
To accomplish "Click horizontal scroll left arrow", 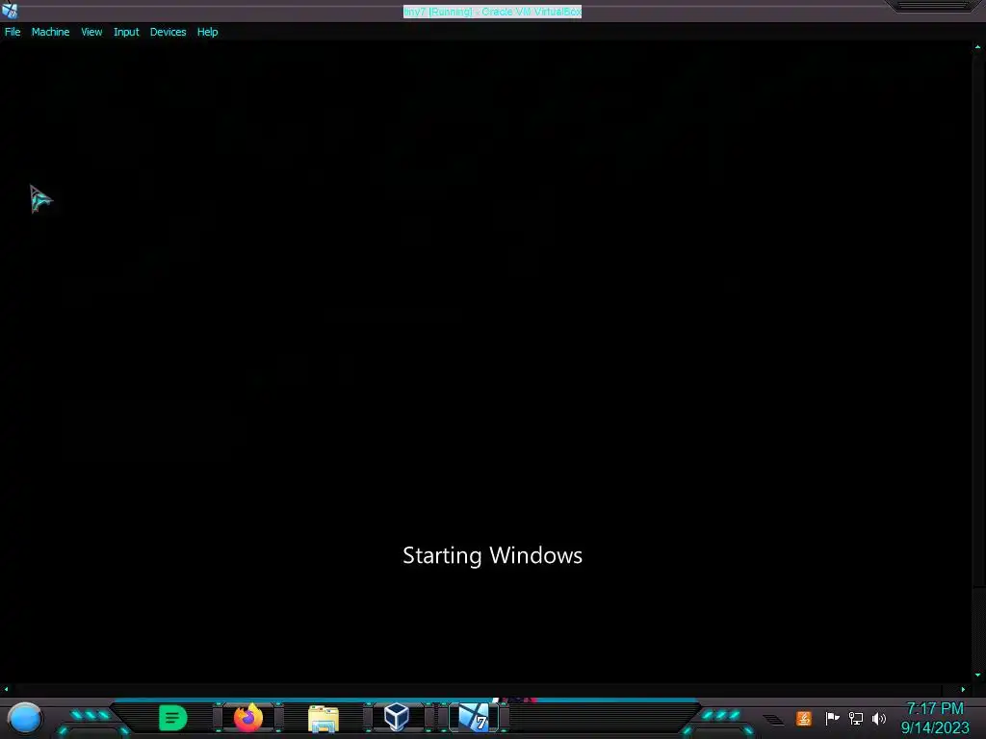I will pos(7,689).
